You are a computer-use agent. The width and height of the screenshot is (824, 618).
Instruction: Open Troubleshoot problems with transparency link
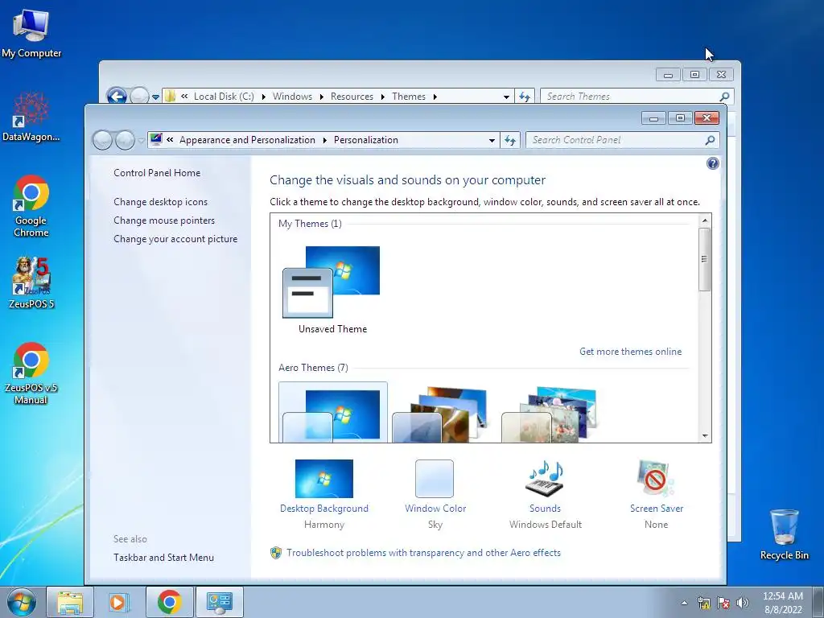point(423,553)
